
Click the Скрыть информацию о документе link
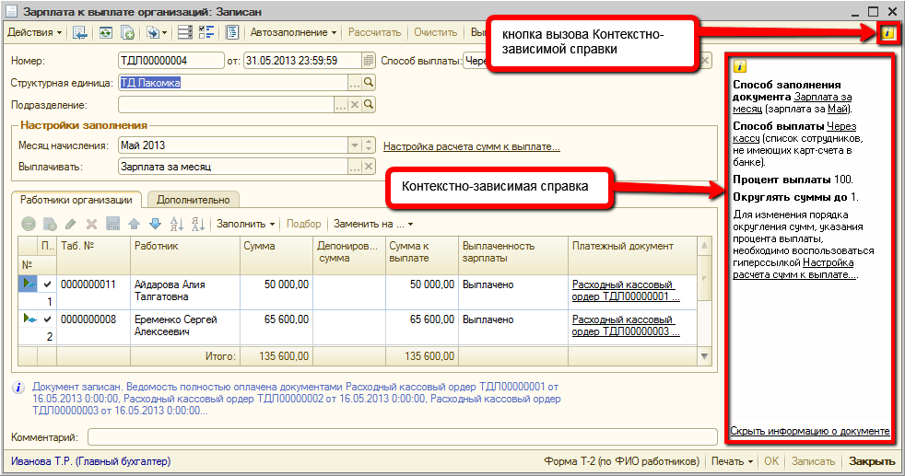pyautogui.click(x=809, y=431)
